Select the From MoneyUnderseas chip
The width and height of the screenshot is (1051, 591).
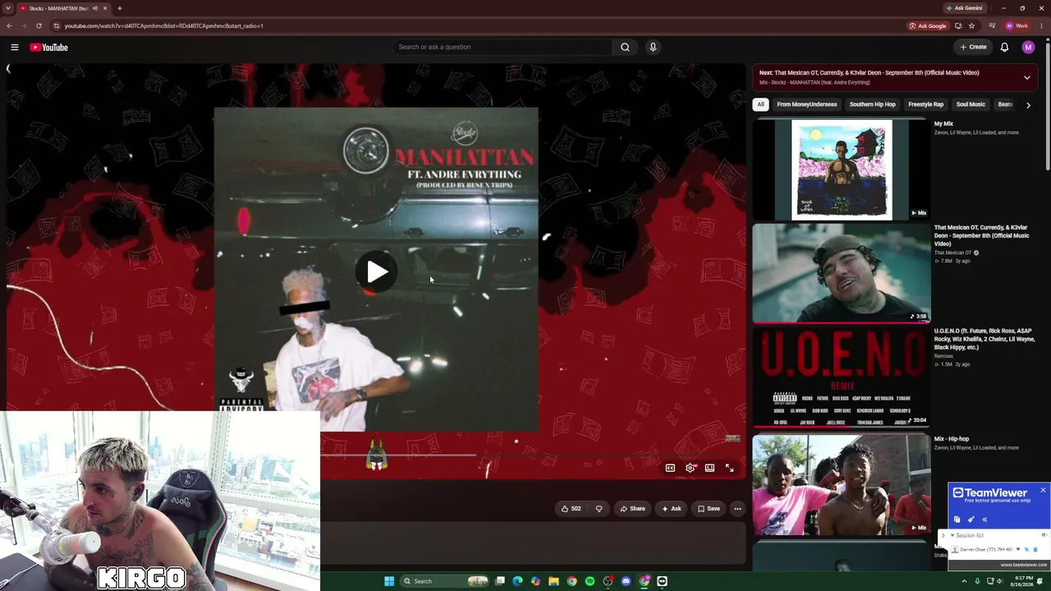(807, 104)
